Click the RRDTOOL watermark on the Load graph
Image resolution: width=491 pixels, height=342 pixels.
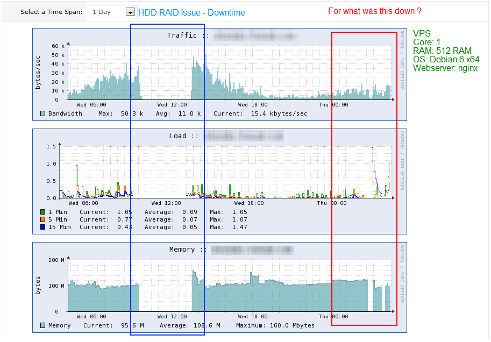coord(402,160)
